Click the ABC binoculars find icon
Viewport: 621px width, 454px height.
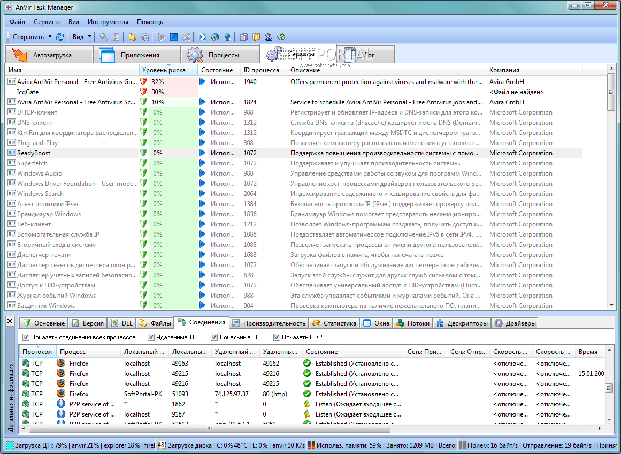[269, 37]
